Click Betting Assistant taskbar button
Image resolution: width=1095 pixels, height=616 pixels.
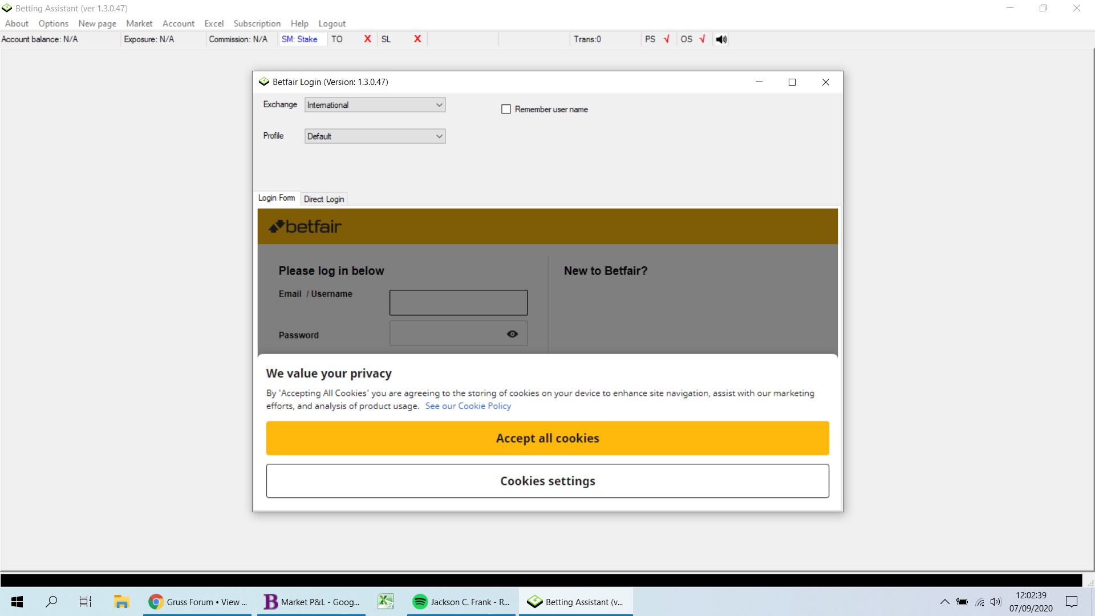coord(576,602)
